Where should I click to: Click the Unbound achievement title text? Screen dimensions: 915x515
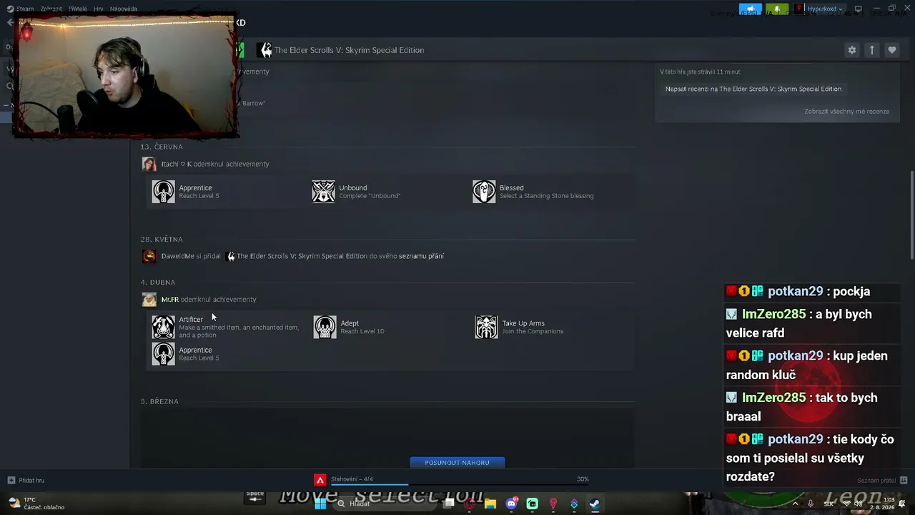[353, 188]
